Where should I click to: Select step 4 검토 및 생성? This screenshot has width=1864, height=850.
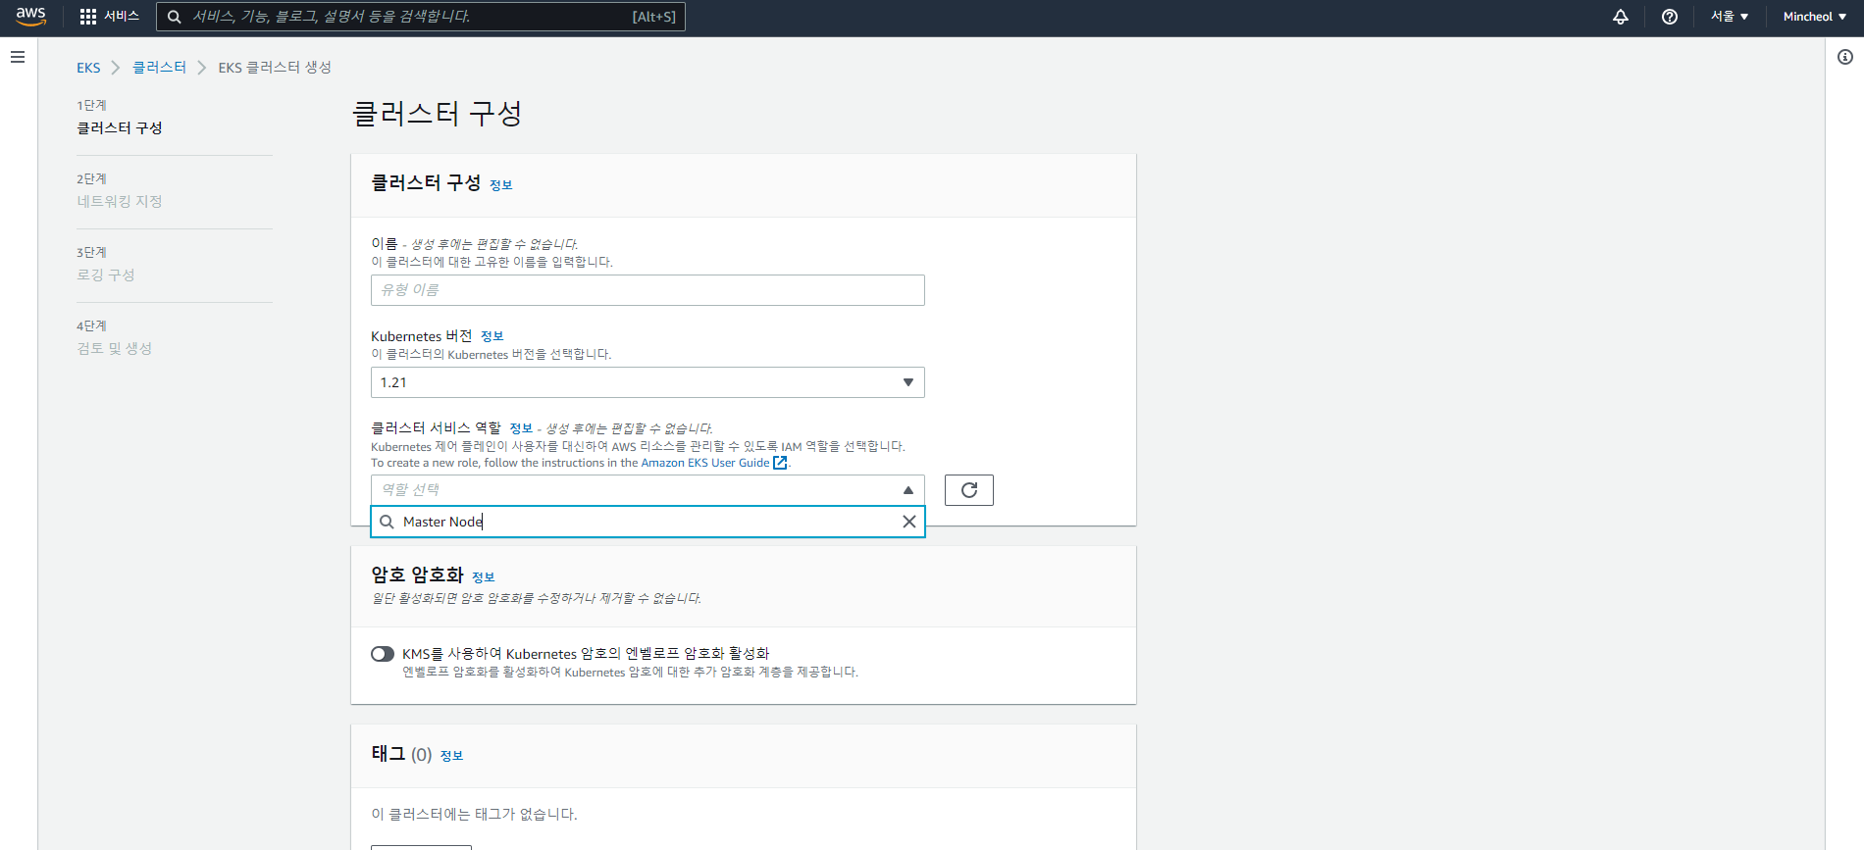(115, 348)
